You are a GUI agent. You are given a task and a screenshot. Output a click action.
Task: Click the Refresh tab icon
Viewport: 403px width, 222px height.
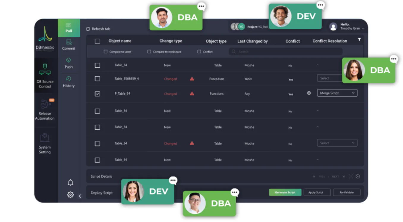click(88, 29)
